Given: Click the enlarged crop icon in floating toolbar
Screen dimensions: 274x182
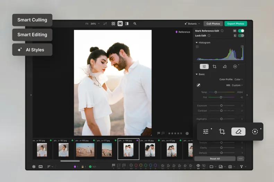Looking at the screenshot, I should pos(222,131).
